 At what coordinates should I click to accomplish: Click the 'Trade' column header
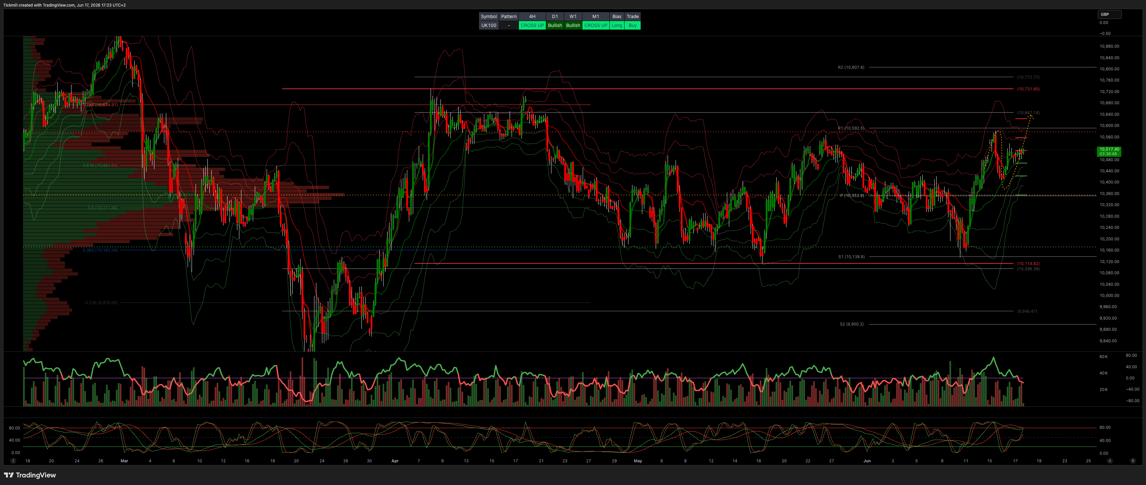click(x=633, y=16)
